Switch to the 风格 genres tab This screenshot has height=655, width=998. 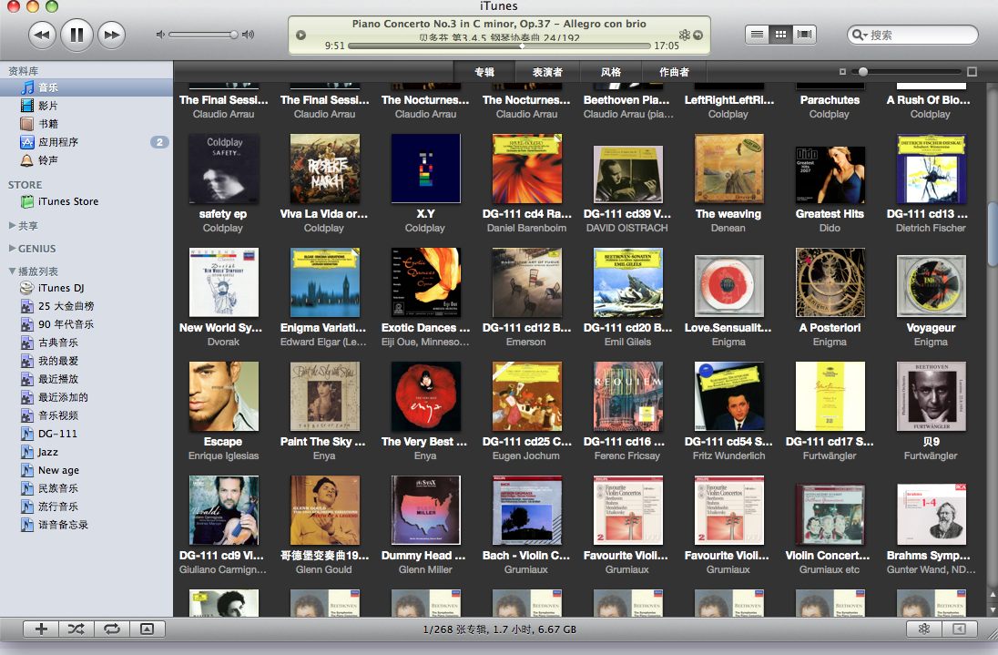610,72
